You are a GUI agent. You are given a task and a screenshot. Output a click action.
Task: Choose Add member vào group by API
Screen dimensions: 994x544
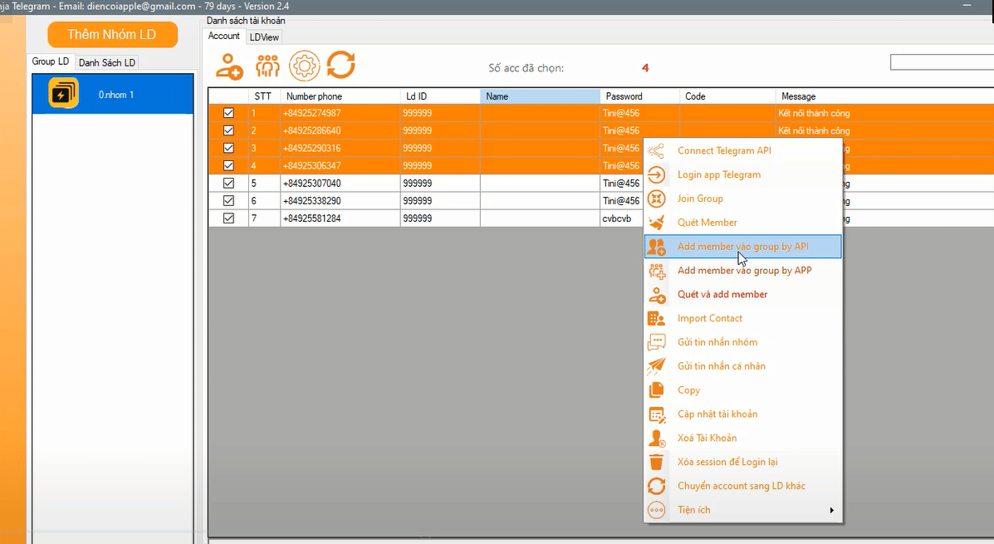(x=743, y=247)
